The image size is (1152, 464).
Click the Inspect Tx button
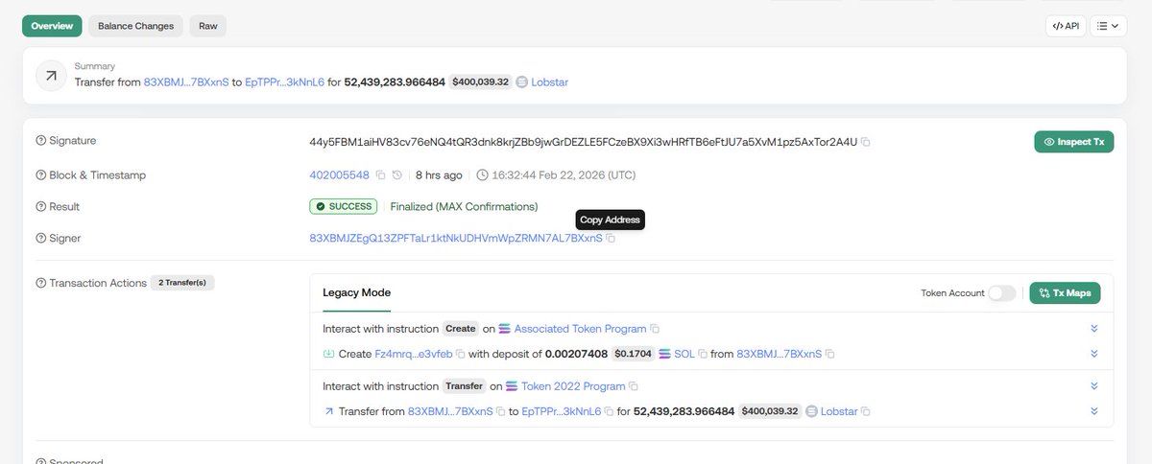pos(1073,142)
